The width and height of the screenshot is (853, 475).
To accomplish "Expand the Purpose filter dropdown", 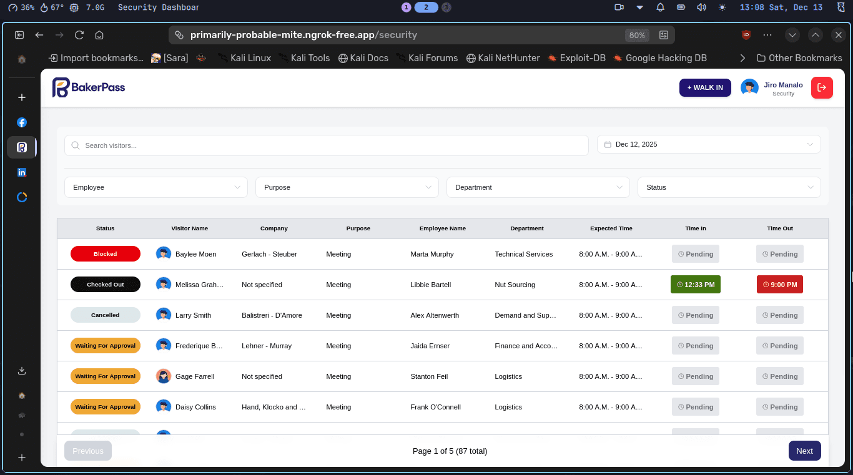I will coord(347,187).
